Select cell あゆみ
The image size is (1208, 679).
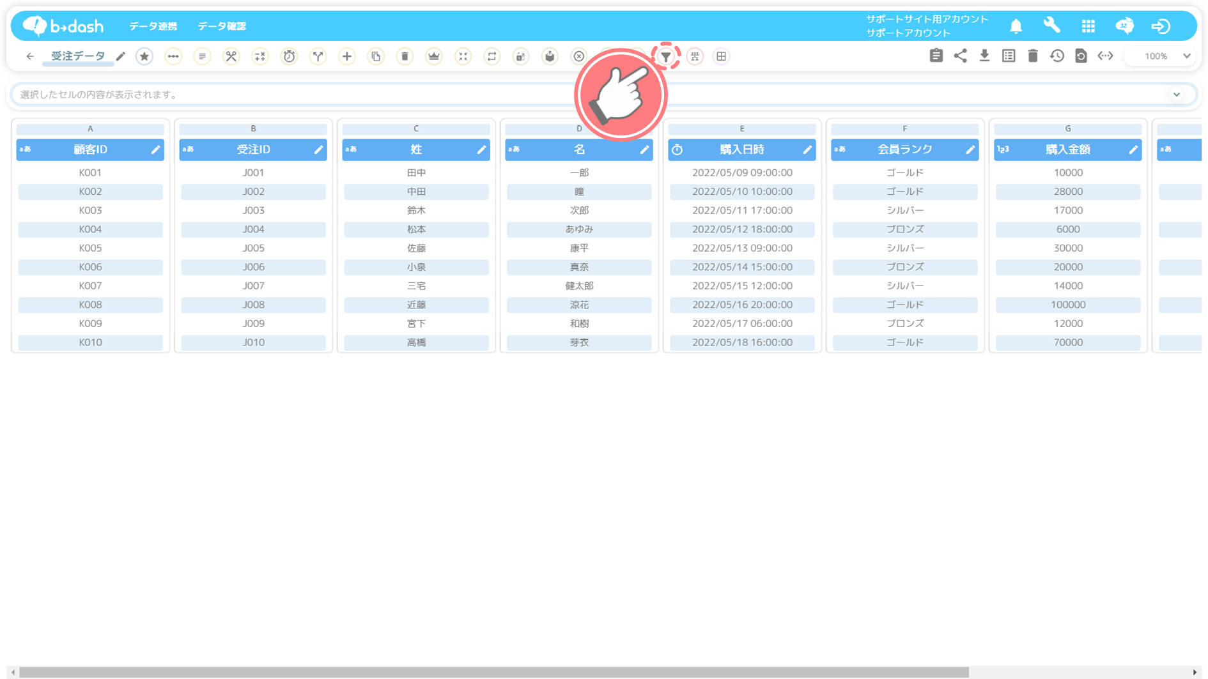click(x=579, y=229)
